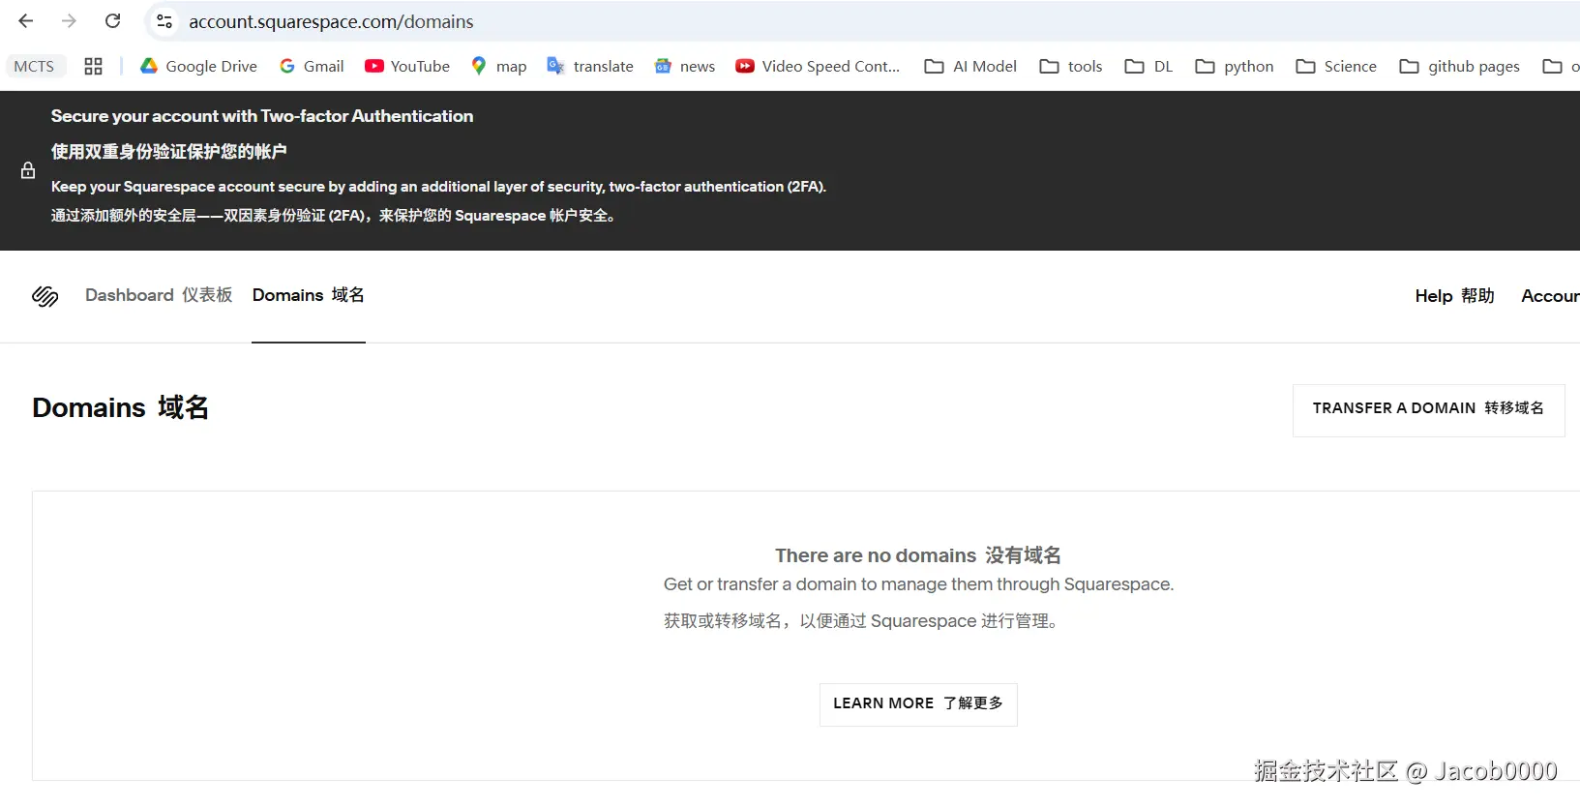Open the Help menu
Image resolution: width=1580 pixels, height=807 pixels.
(1454, 296)
